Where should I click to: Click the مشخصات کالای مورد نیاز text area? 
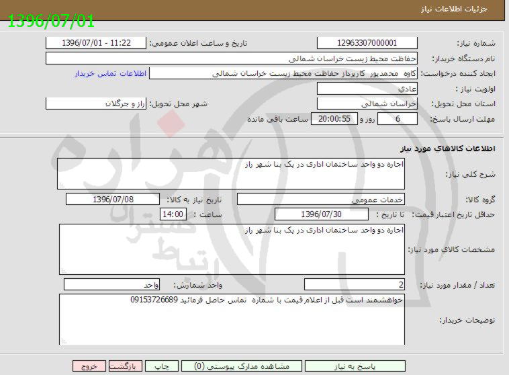(232, 249)
